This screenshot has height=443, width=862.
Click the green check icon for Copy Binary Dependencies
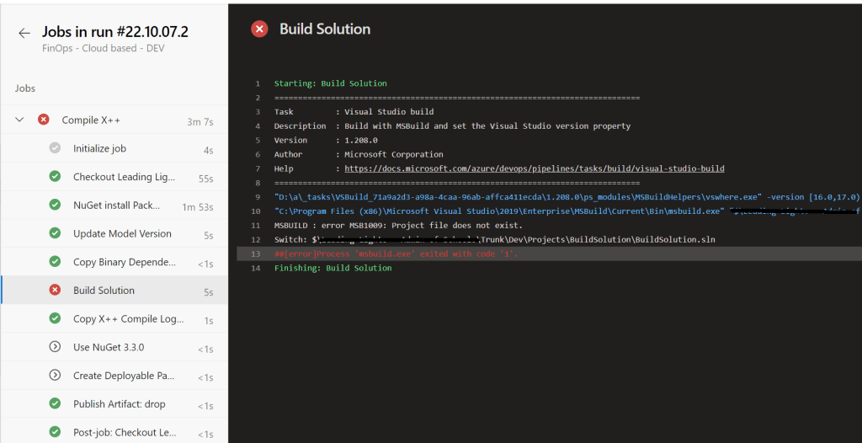(x=55, y=262)
